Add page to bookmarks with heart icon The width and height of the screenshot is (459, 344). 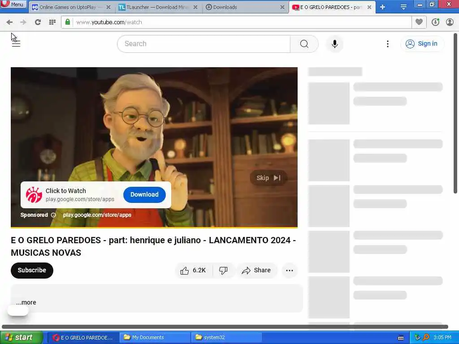[419, 22]
